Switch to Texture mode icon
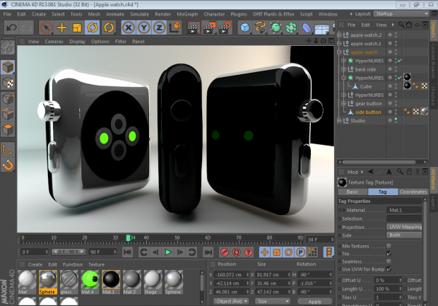This screenshot has width=438, height=306. tap(8, 83)
